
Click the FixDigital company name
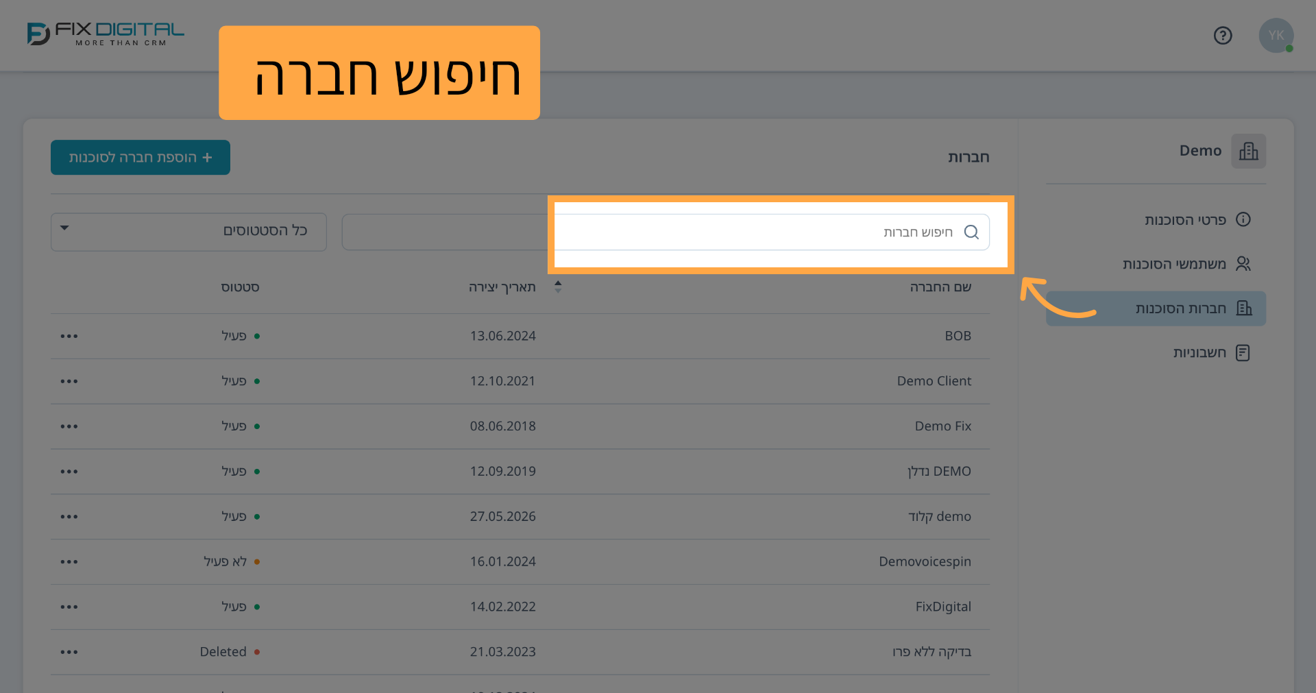click(x=943, y=607)
